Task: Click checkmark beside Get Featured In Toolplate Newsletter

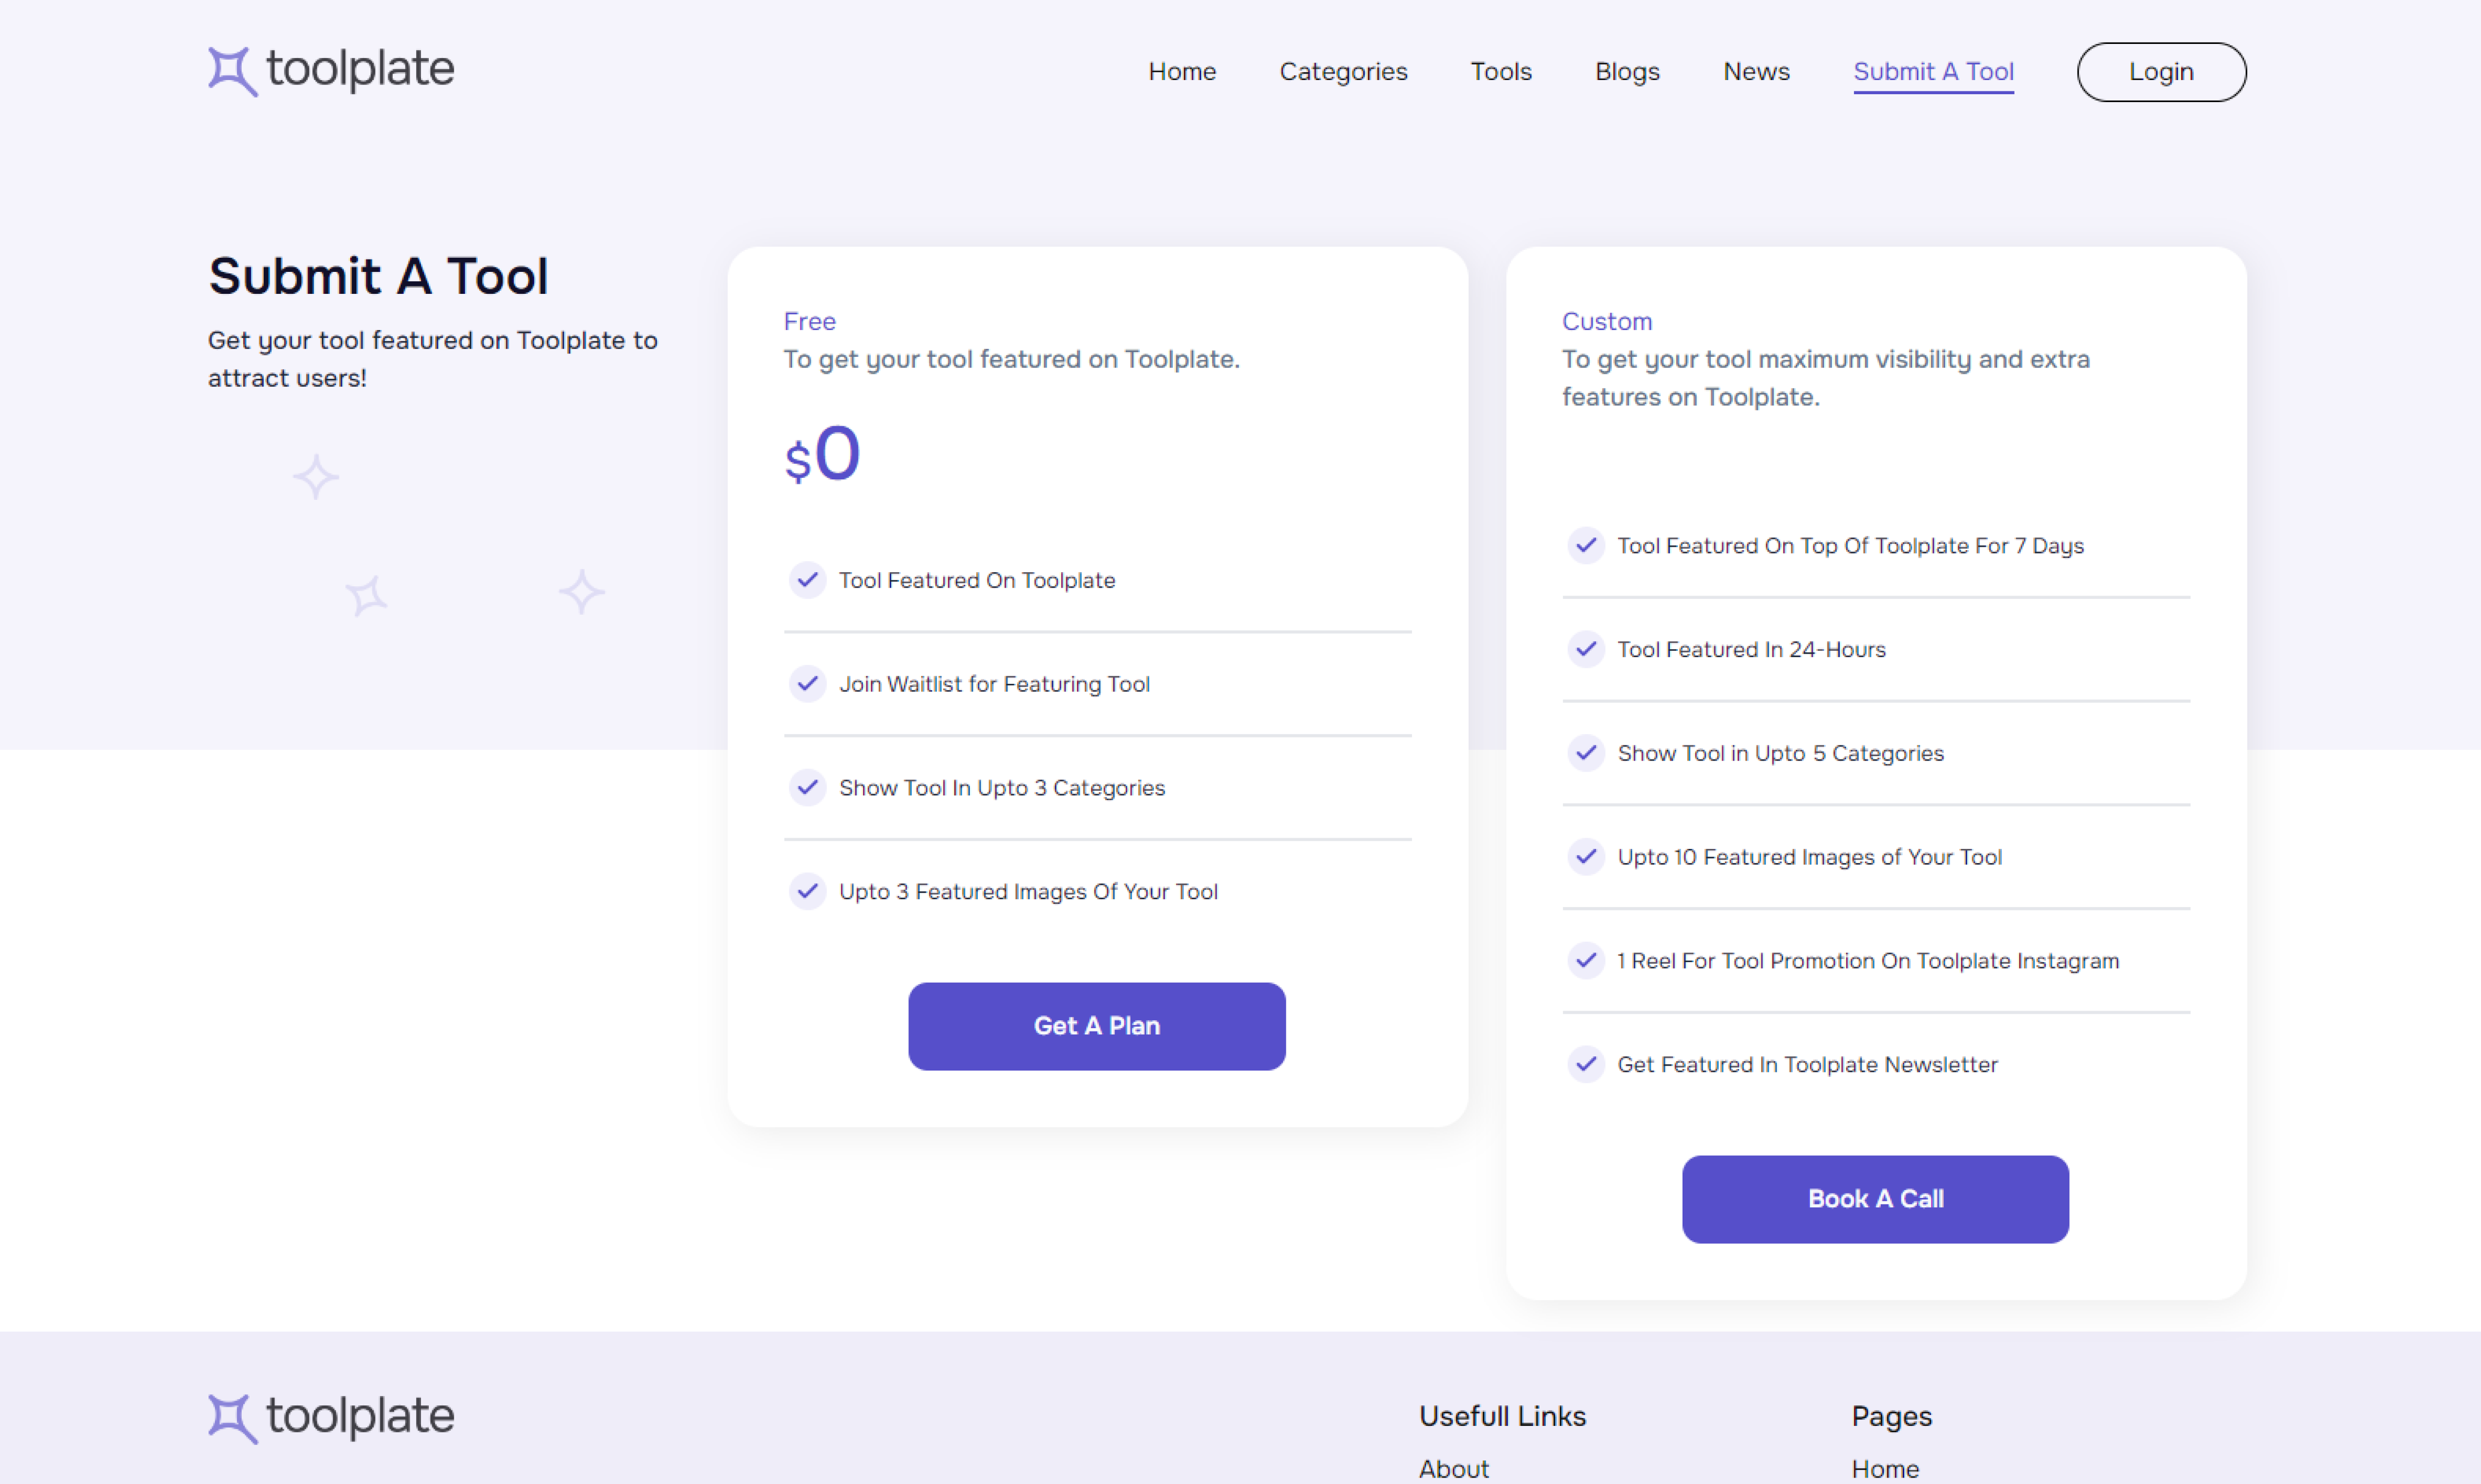Action: pyautogui.click(x=1586, y=1064)
